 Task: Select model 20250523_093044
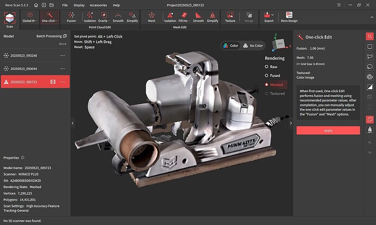click(x=35, y=68)
